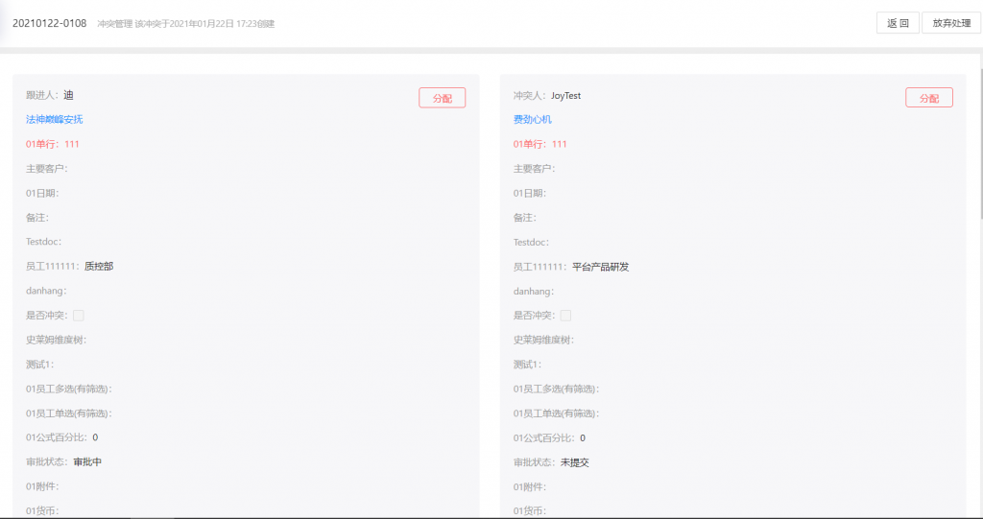Assign conflict to JoyTest via 分配

click(x=928, y=98)
